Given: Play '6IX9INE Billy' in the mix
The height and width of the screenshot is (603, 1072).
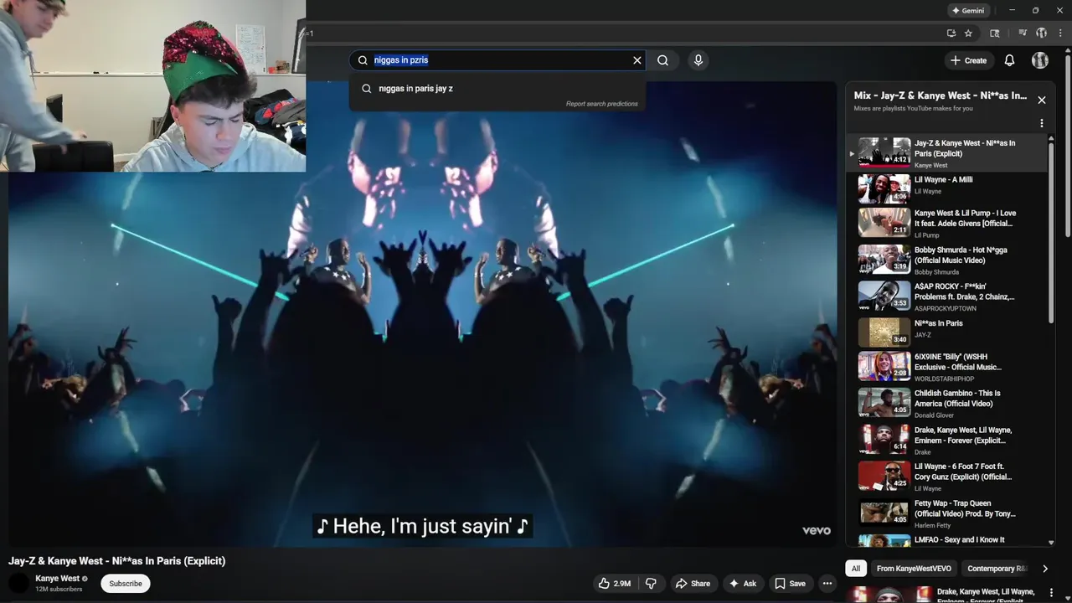Looking at the screenshot, I should tap(947, 367).
